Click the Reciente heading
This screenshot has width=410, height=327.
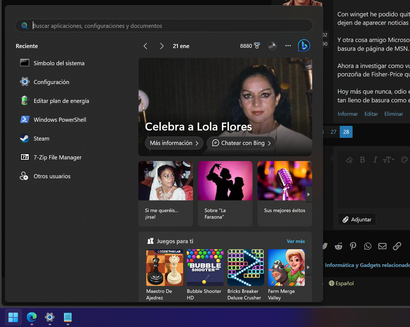pos(27,46)
